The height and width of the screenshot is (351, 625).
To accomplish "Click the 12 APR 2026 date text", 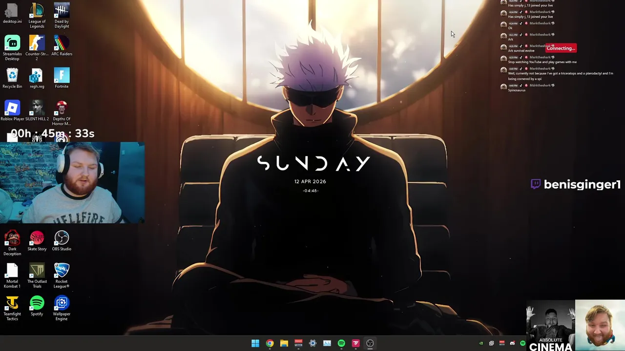I will click(310, 181).
